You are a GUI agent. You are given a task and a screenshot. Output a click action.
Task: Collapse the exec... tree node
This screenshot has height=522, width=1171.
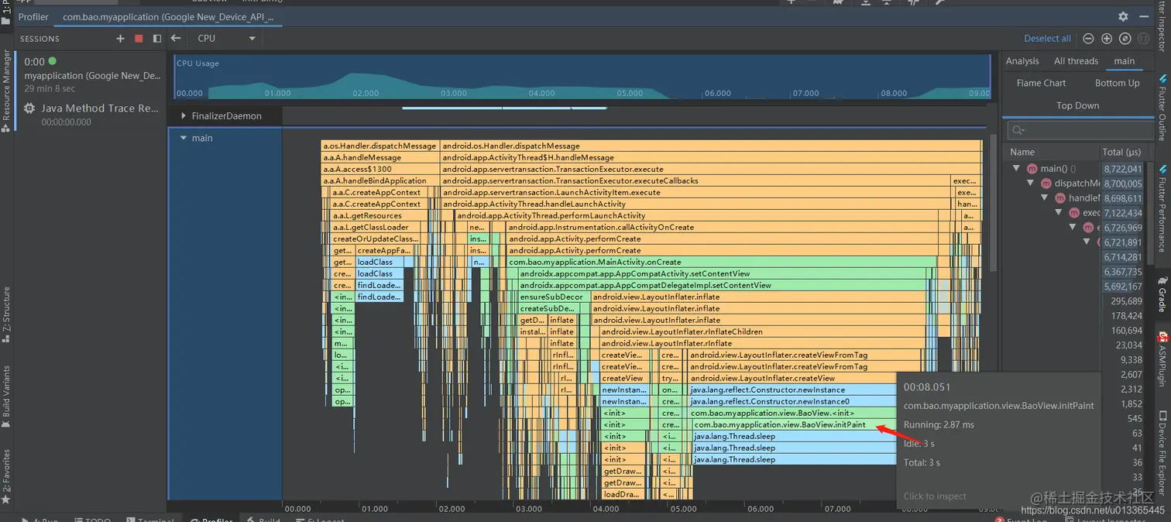point(1060,213)
